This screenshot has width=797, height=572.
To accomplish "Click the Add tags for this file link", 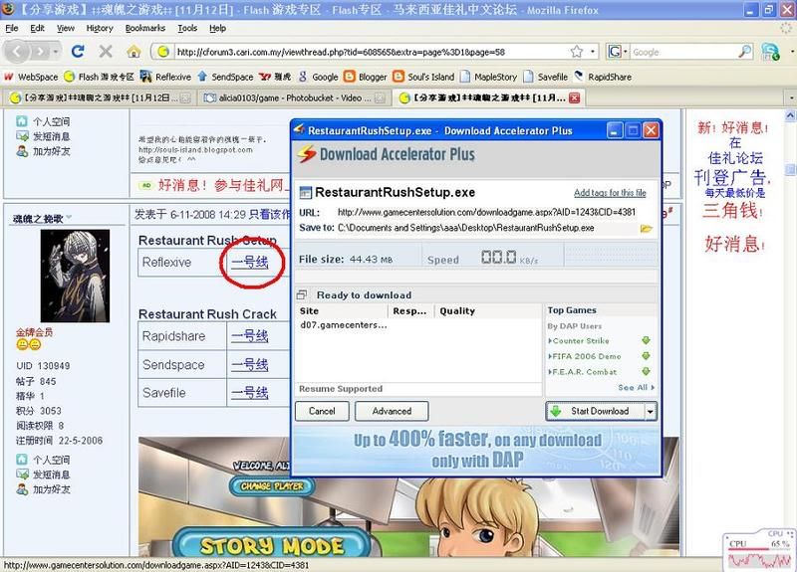I will pyautogui.click(x=610, y=193).
